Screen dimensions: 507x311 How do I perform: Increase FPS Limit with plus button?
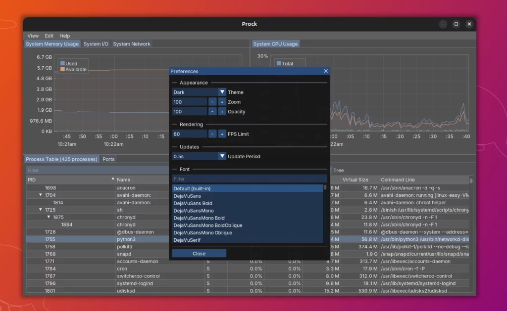click(x=222, y=133)
